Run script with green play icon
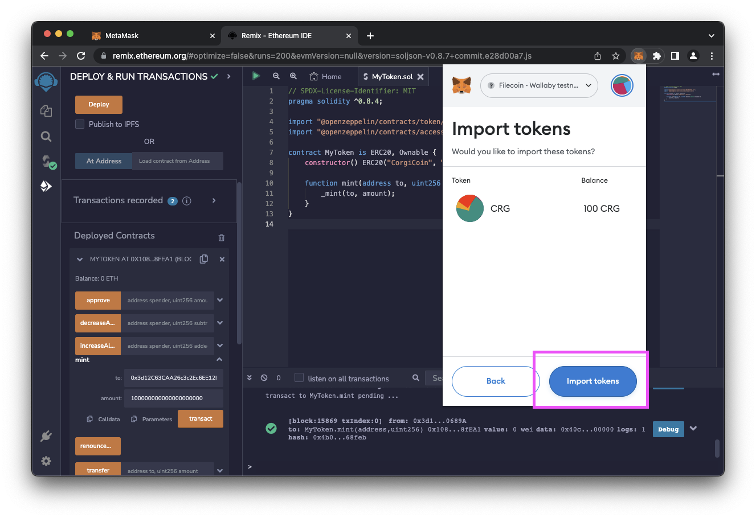 click(256, 76)
